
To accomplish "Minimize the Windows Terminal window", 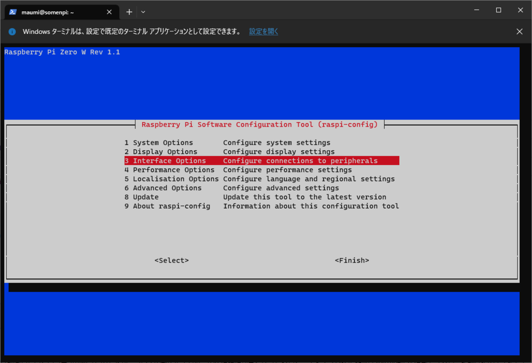I will pyautogui.click(x=477, y=10).
